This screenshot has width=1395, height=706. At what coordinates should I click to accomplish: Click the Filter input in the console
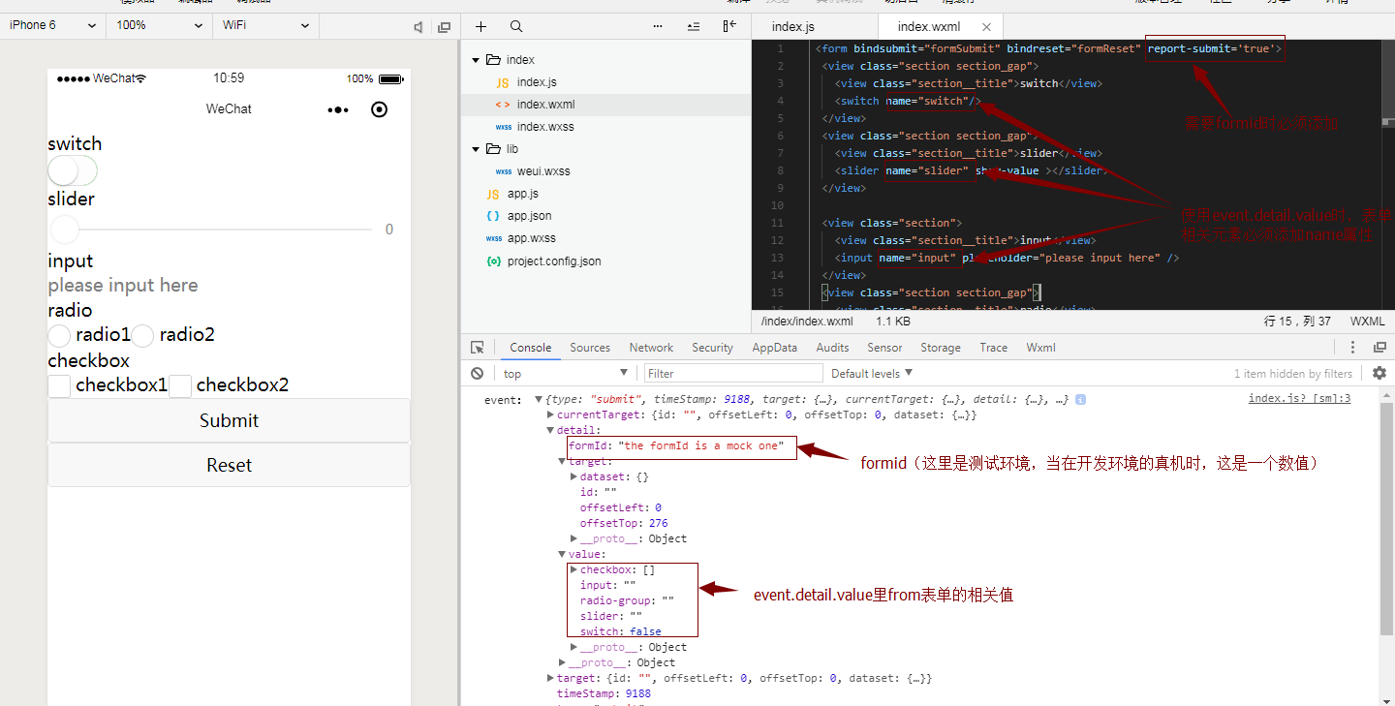click(732, 373)
